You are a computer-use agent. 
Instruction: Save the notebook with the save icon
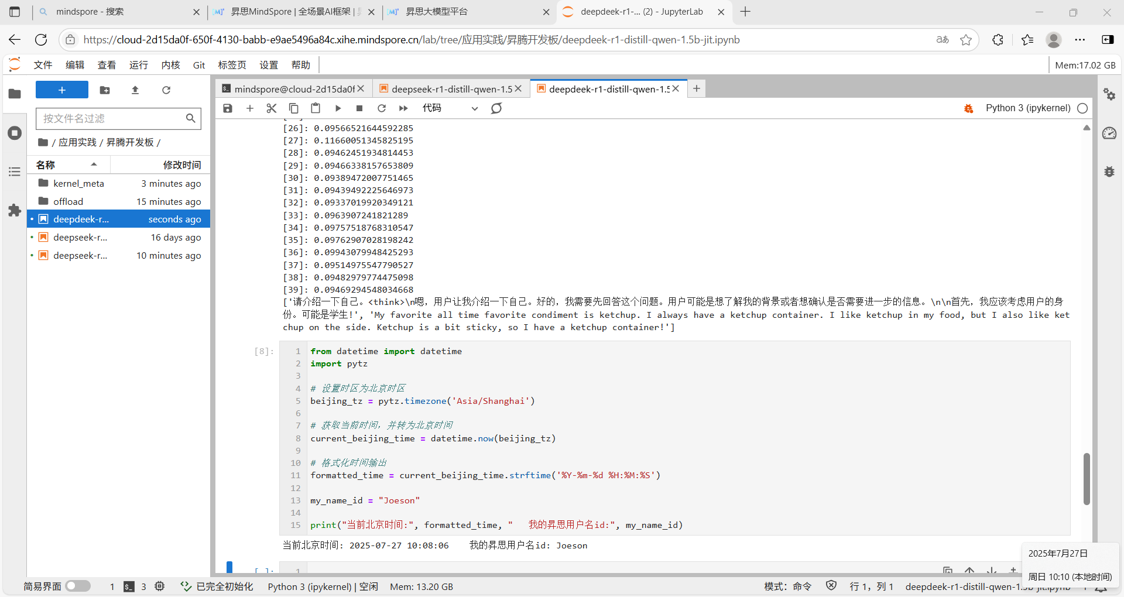(x=228, y=108)
